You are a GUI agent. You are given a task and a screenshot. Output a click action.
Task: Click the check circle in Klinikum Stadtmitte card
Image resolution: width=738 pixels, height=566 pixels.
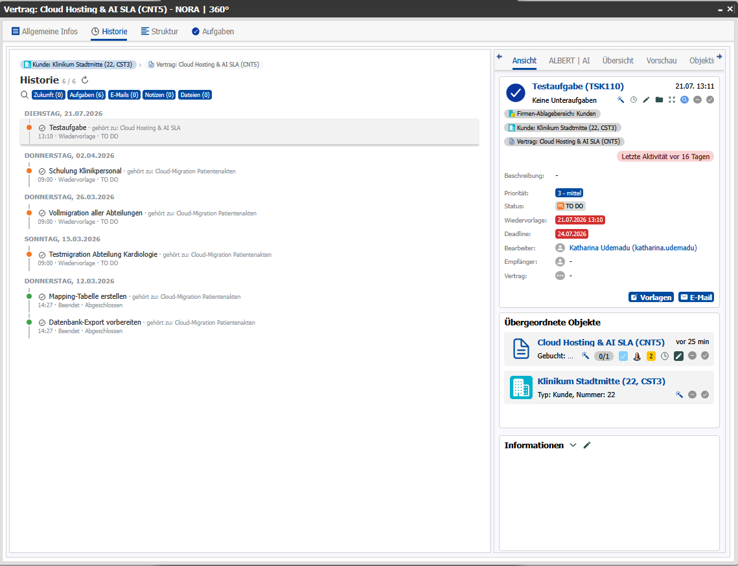coord(704,395)
